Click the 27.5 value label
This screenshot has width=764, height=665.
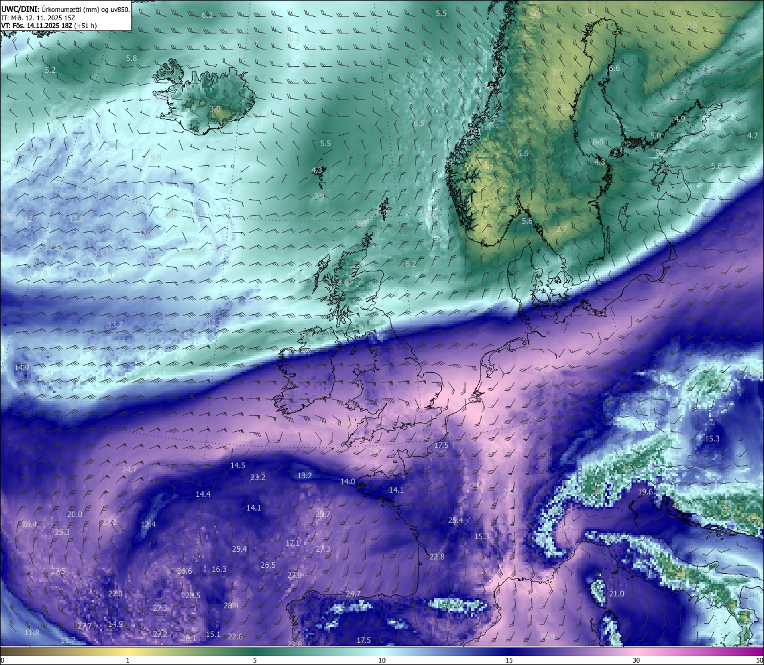point(58,571)
